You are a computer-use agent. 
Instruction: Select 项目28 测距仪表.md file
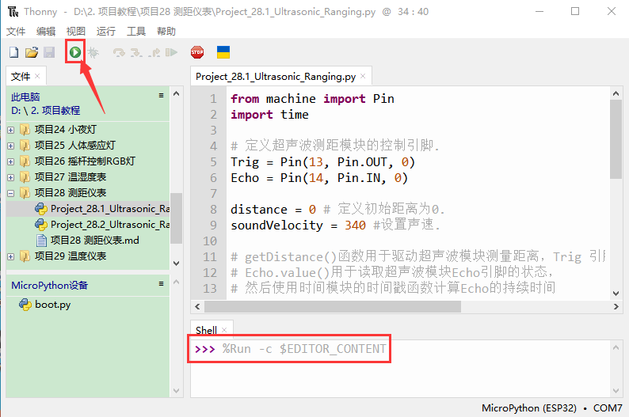[94, 241]
